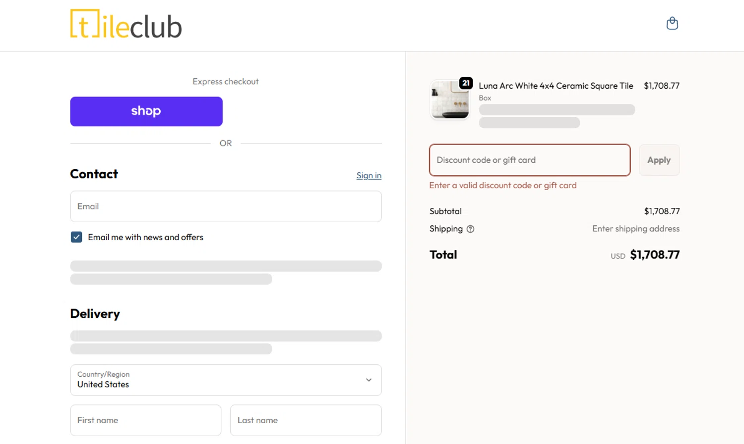Click the Sign in link

point(369,175)
